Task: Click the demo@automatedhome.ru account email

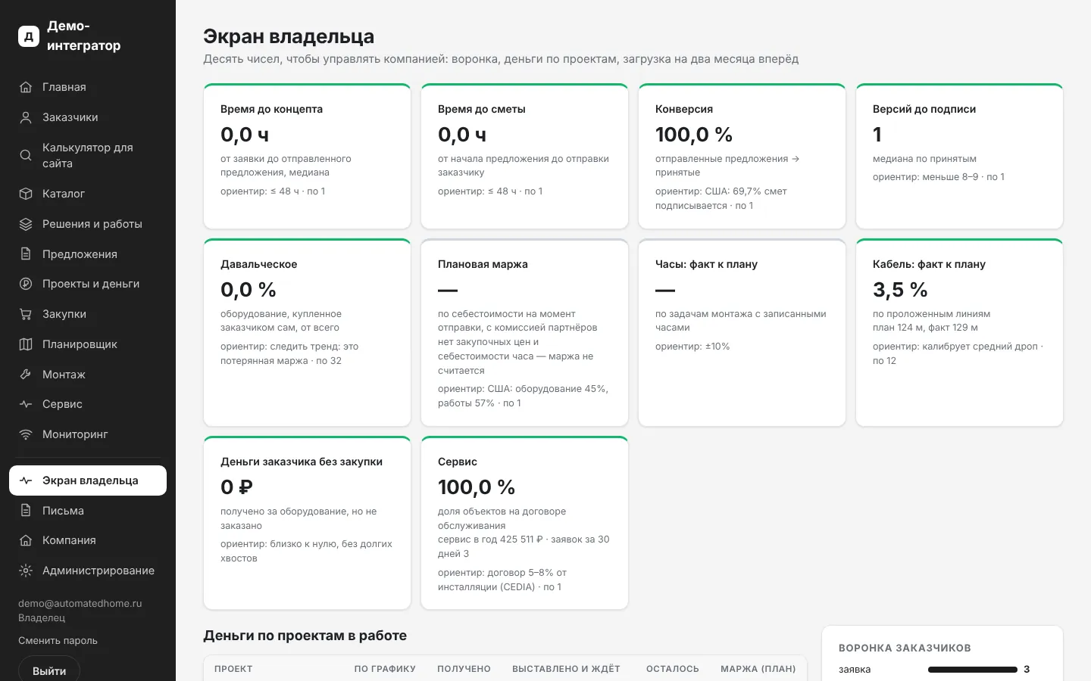Action: (80, 604)
